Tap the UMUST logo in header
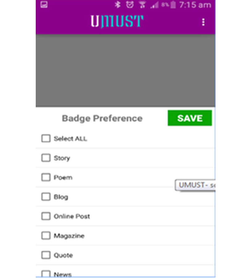247x278 pixels. [117, 22]
